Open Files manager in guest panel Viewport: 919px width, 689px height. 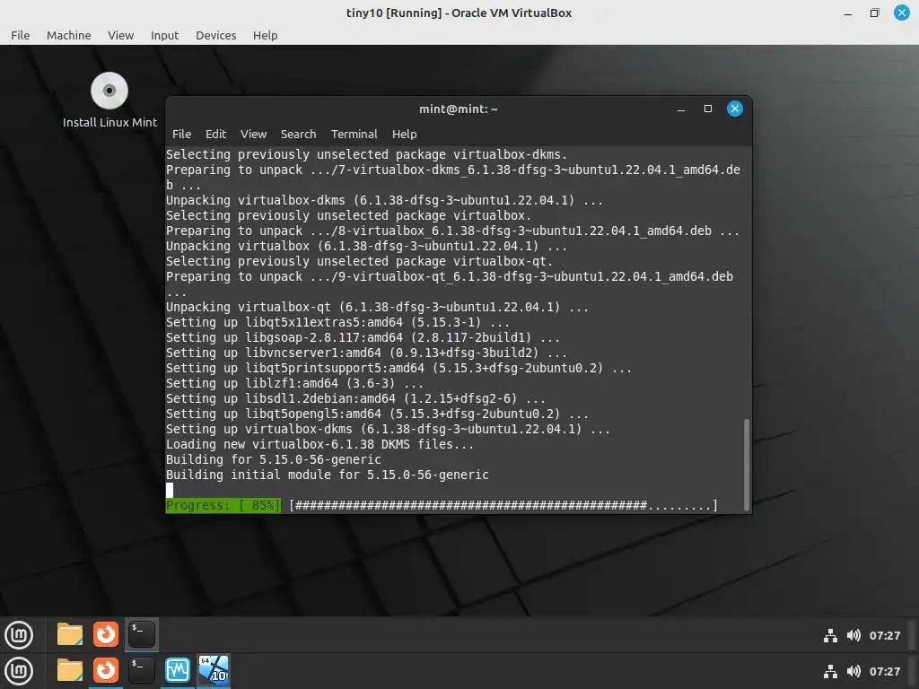(70, 634)
